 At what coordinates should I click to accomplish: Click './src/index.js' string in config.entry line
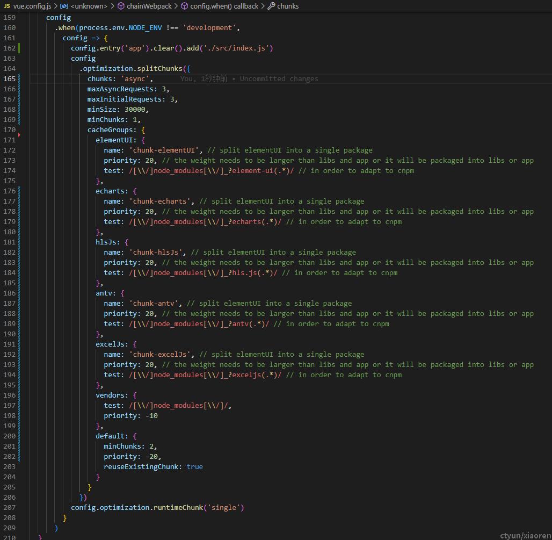(x=236, y=48)
